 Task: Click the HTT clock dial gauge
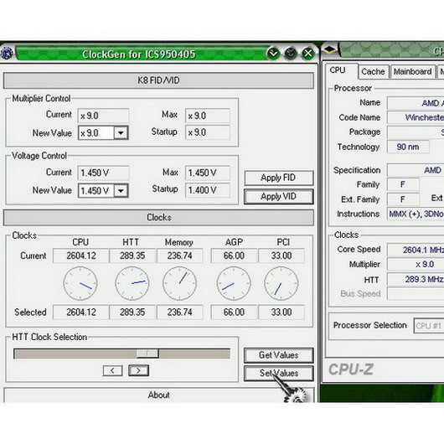pos(132,283)
